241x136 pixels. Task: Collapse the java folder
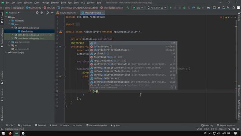[9, 24]
